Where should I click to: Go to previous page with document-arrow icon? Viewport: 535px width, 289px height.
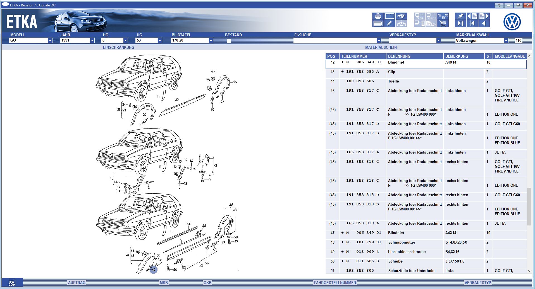click(472, 16)
